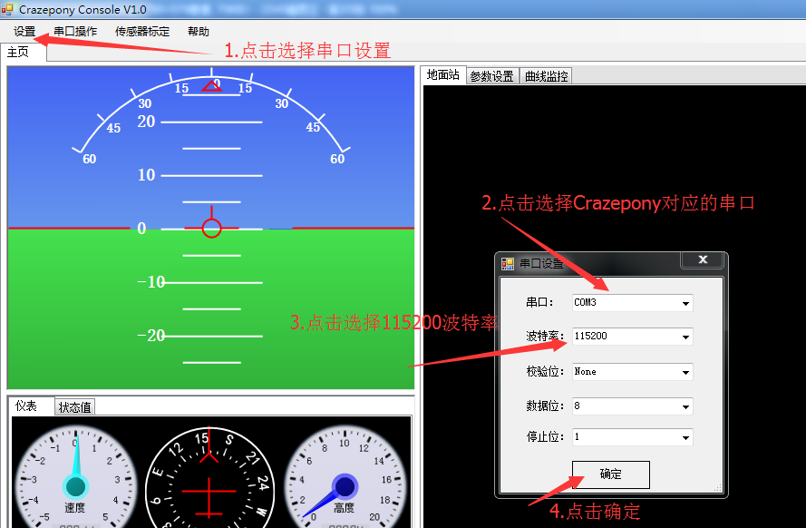Switch to the 状态值 tab
806x528 pixels.
click(x=75, y=407)
